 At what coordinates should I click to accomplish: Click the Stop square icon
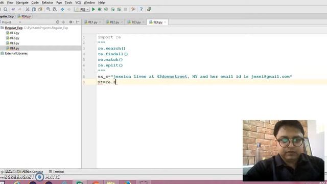[x=125, y=9]
